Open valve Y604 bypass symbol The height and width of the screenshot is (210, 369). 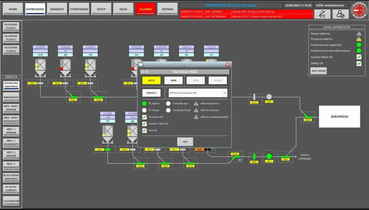pyautogui.click(x=235, y=157)
